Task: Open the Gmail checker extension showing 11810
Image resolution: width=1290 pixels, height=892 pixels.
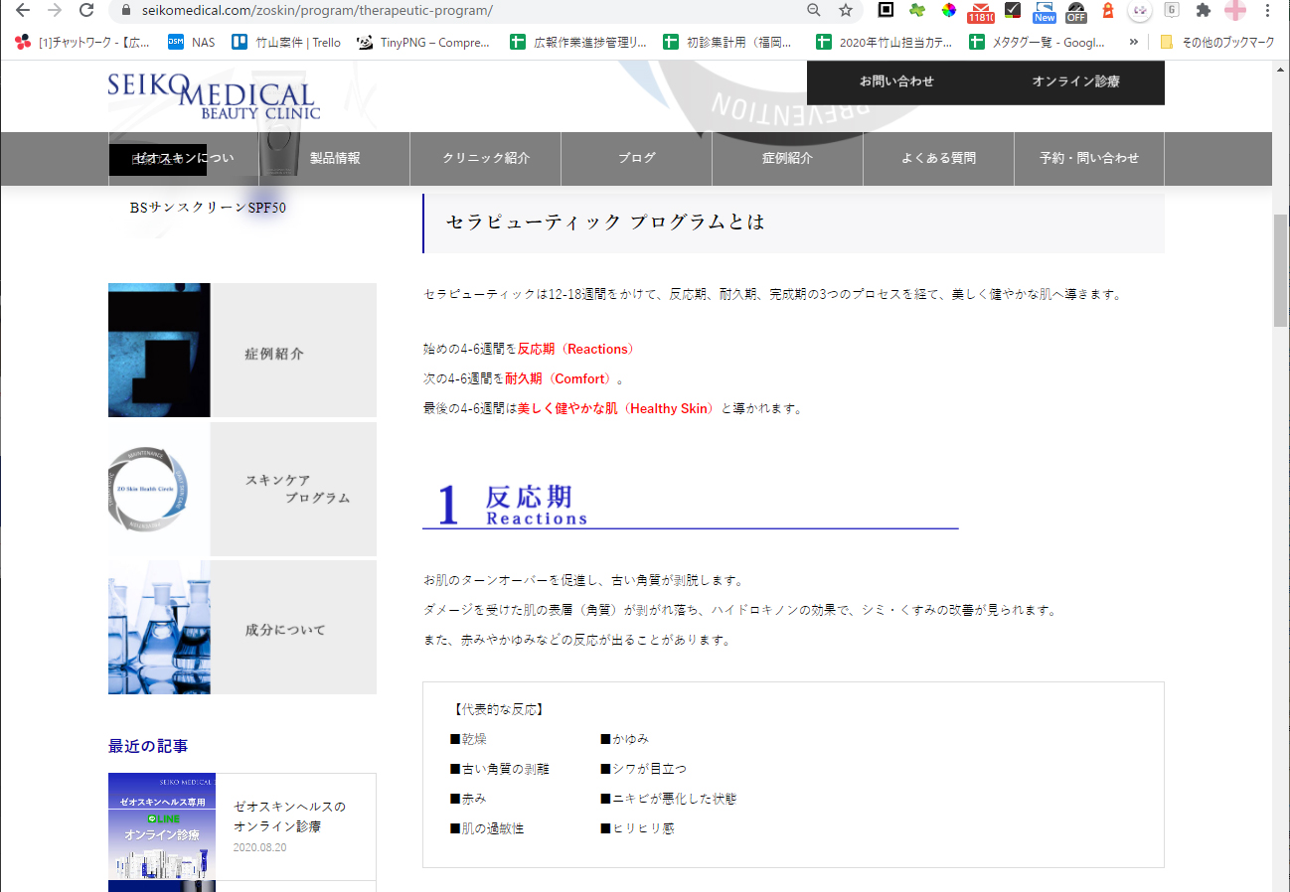Action: coord(981,11)
